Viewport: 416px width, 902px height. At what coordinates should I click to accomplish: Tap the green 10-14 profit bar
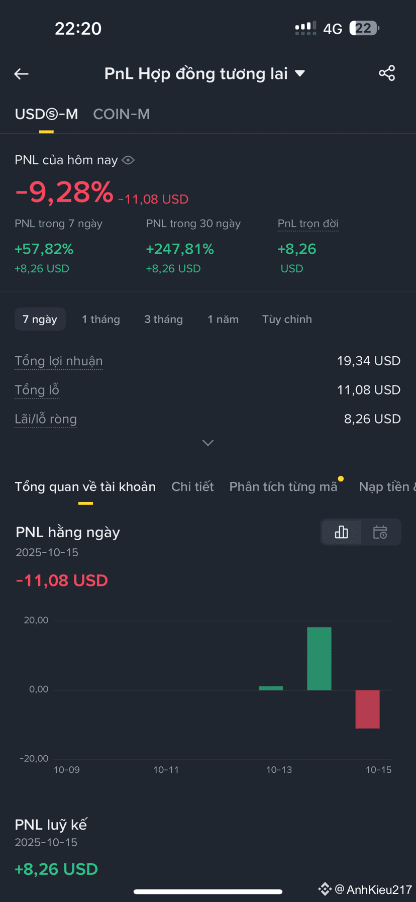tap(319, 658)
